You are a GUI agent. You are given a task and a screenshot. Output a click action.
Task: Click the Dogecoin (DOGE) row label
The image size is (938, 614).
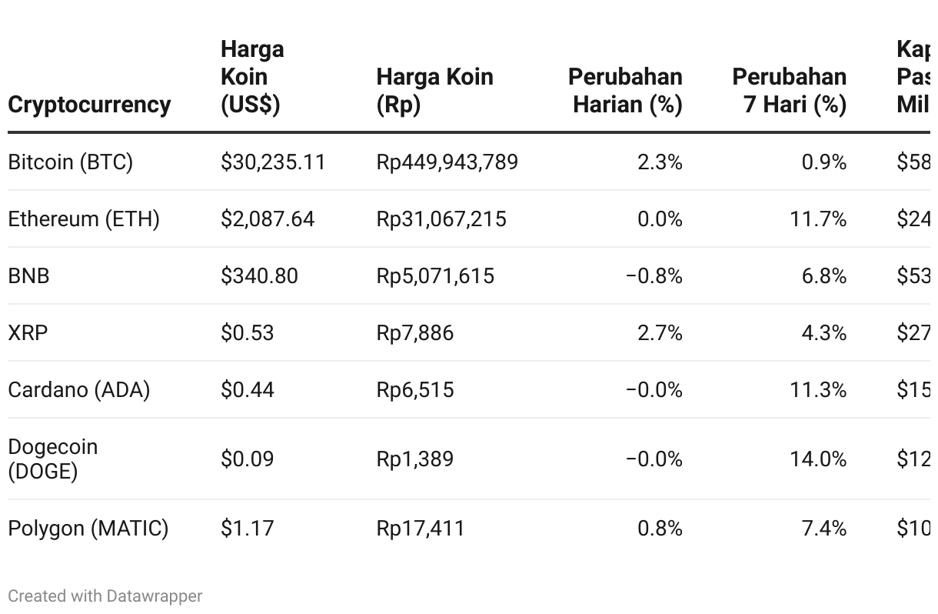(x=53, y=459)
